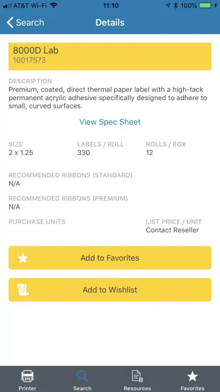
Task: Return to Search via back label
Action: pyautogui.click(x=30, y=22)
